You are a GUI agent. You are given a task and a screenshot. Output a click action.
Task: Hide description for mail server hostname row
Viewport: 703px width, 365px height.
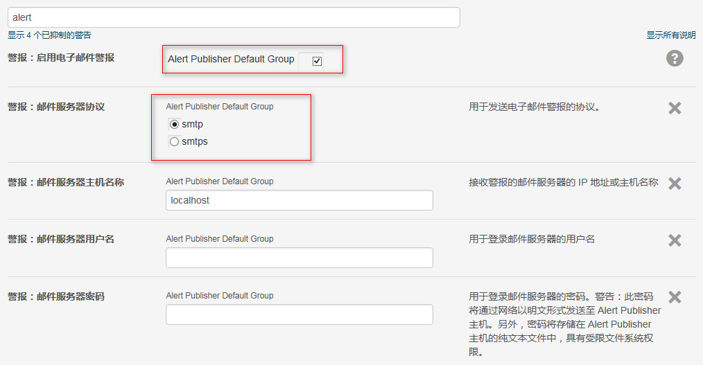(675, 183)
